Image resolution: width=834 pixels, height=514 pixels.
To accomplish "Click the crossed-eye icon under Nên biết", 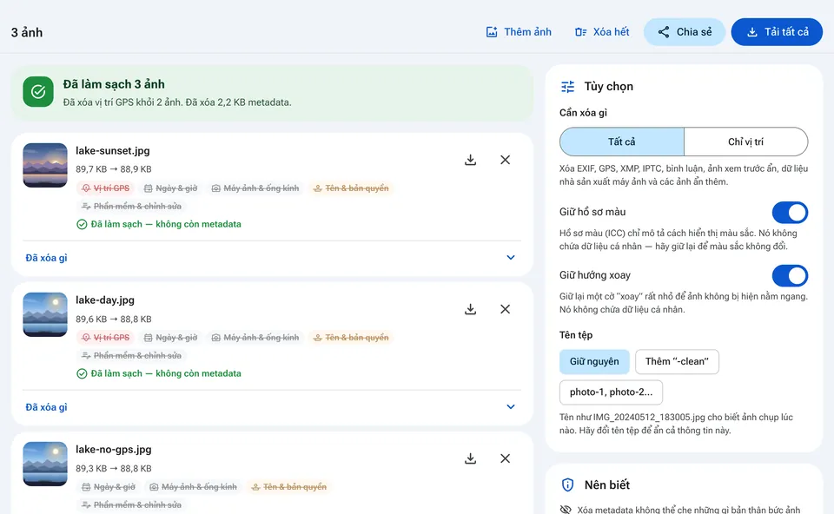I will (x=566, y=509).
